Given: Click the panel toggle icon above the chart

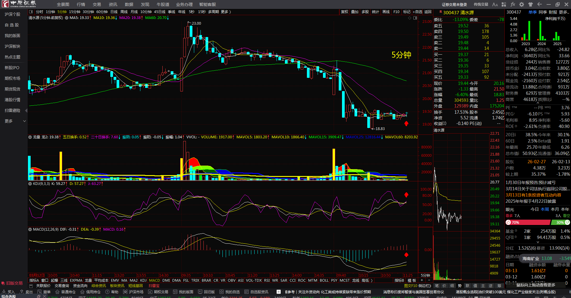Looking at the screenshot, I should pyautogui.click(x=415, y=18).
